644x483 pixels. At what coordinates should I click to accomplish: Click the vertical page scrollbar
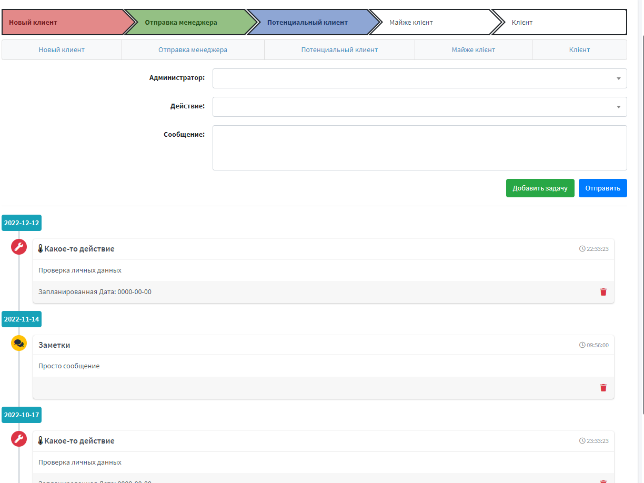(x=640, y=210)
